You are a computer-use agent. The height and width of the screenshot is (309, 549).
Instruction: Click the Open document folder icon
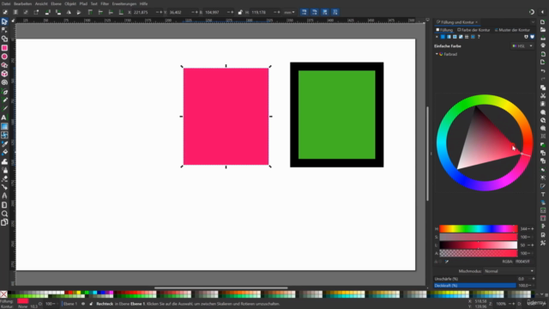pyautogui.click(x=543, y=30)
